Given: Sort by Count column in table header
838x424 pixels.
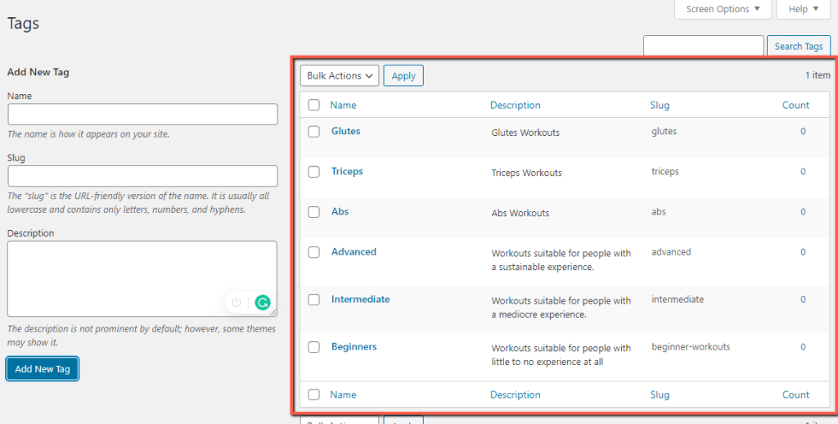Looking at the screenshot, I should click(795, 105).
